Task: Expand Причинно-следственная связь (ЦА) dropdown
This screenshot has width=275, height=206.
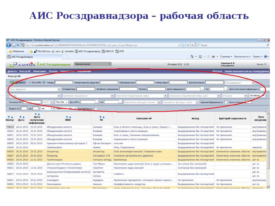Action: (218, 96)
